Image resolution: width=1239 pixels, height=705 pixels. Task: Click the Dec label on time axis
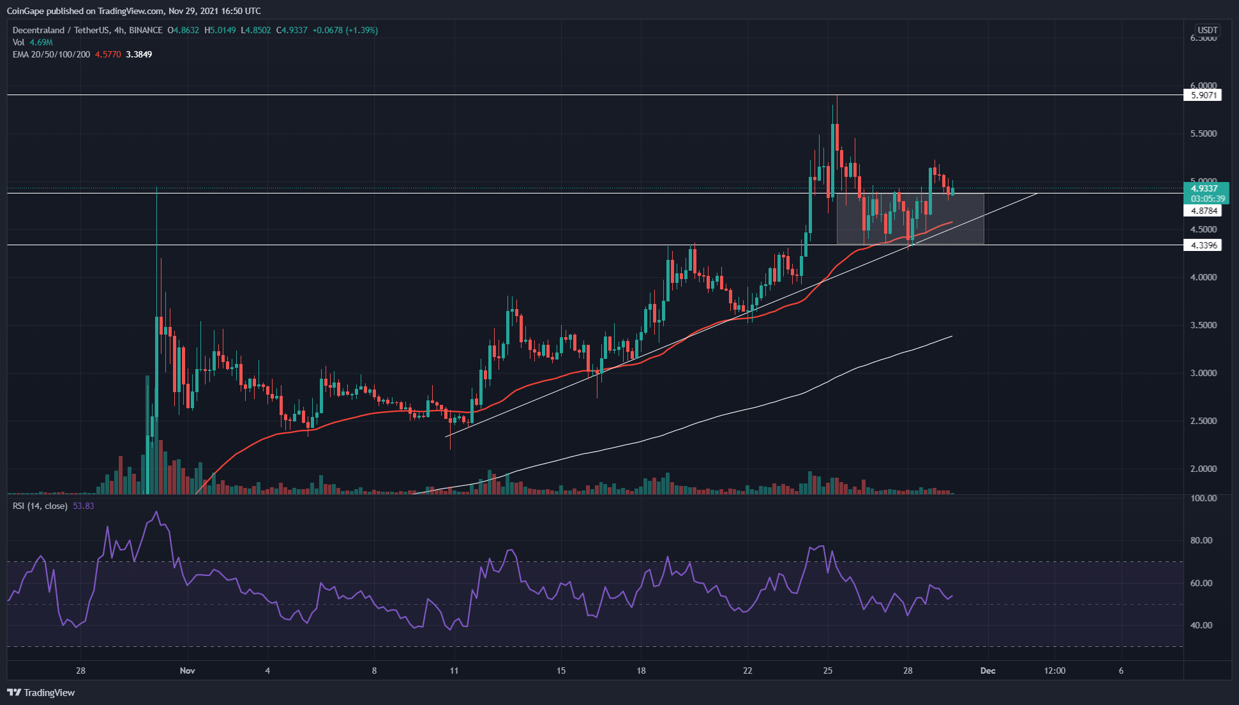(x=987, y=671)
